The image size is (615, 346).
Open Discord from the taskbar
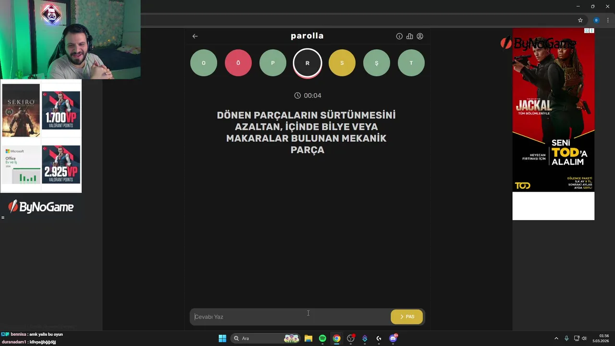393,338
